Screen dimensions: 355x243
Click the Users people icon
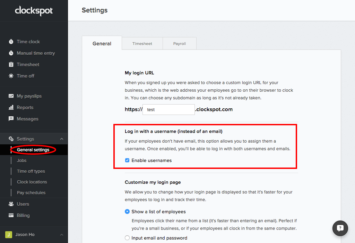click(x=11, y=204)
